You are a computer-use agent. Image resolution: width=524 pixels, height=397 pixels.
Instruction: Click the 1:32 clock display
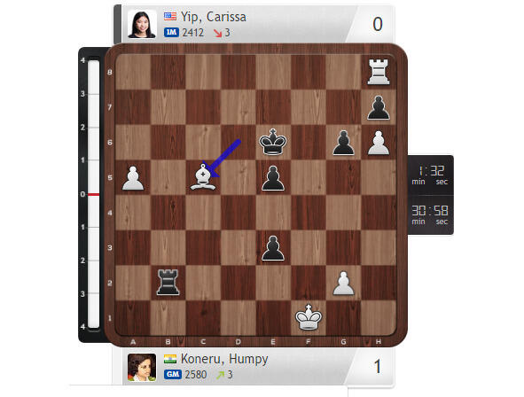(430, 175)
